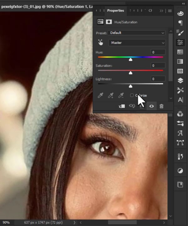Click Properties panel scroll up arrow

click(x=171, y=31)
